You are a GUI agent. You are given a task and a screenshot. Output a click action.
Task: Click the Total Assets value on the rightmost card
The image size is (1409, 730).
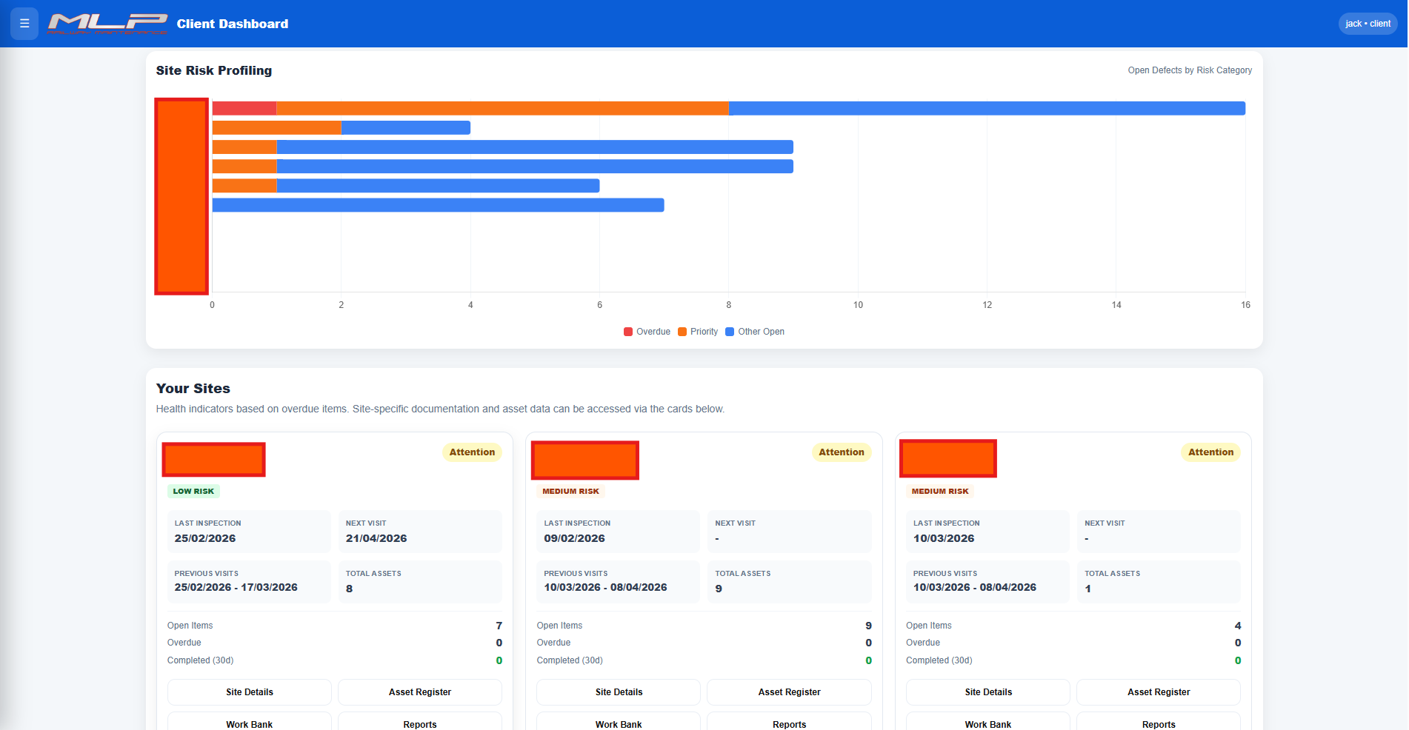1087,589
